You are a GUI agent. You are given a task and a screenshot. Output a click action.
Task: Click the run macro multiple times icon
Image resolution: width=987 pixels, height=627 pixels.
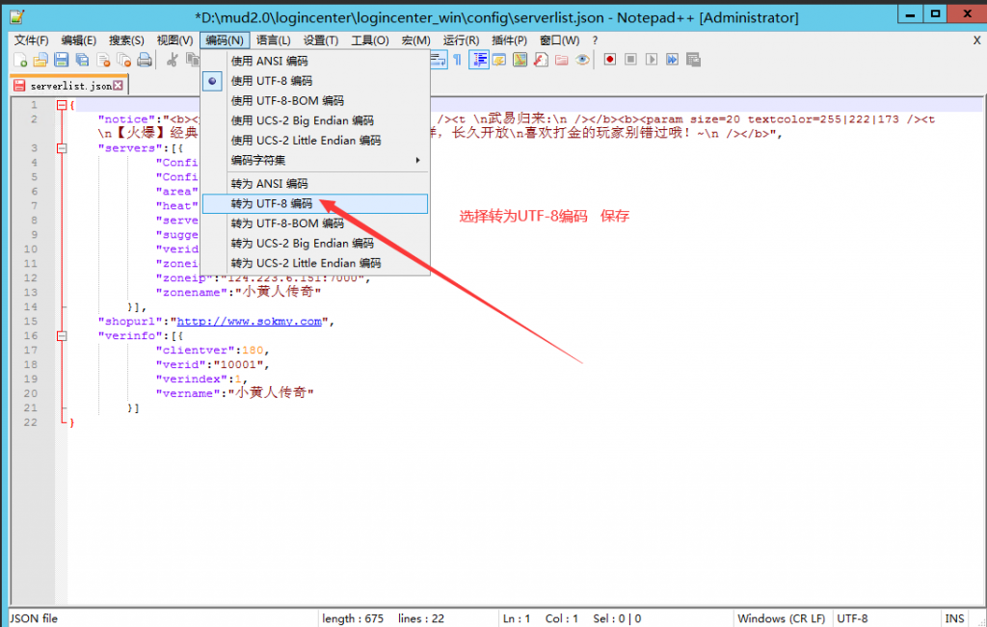(x=672, y=59)
